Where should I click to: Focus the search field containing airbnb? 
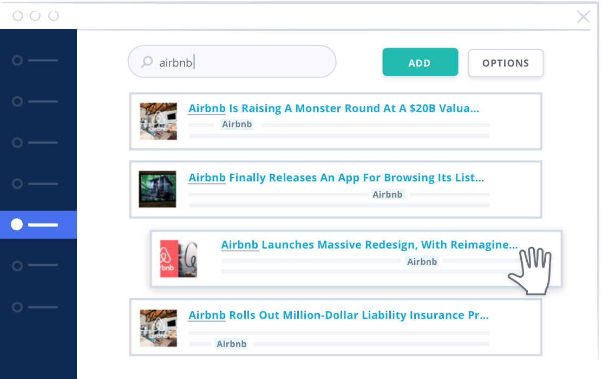(232, 61)
